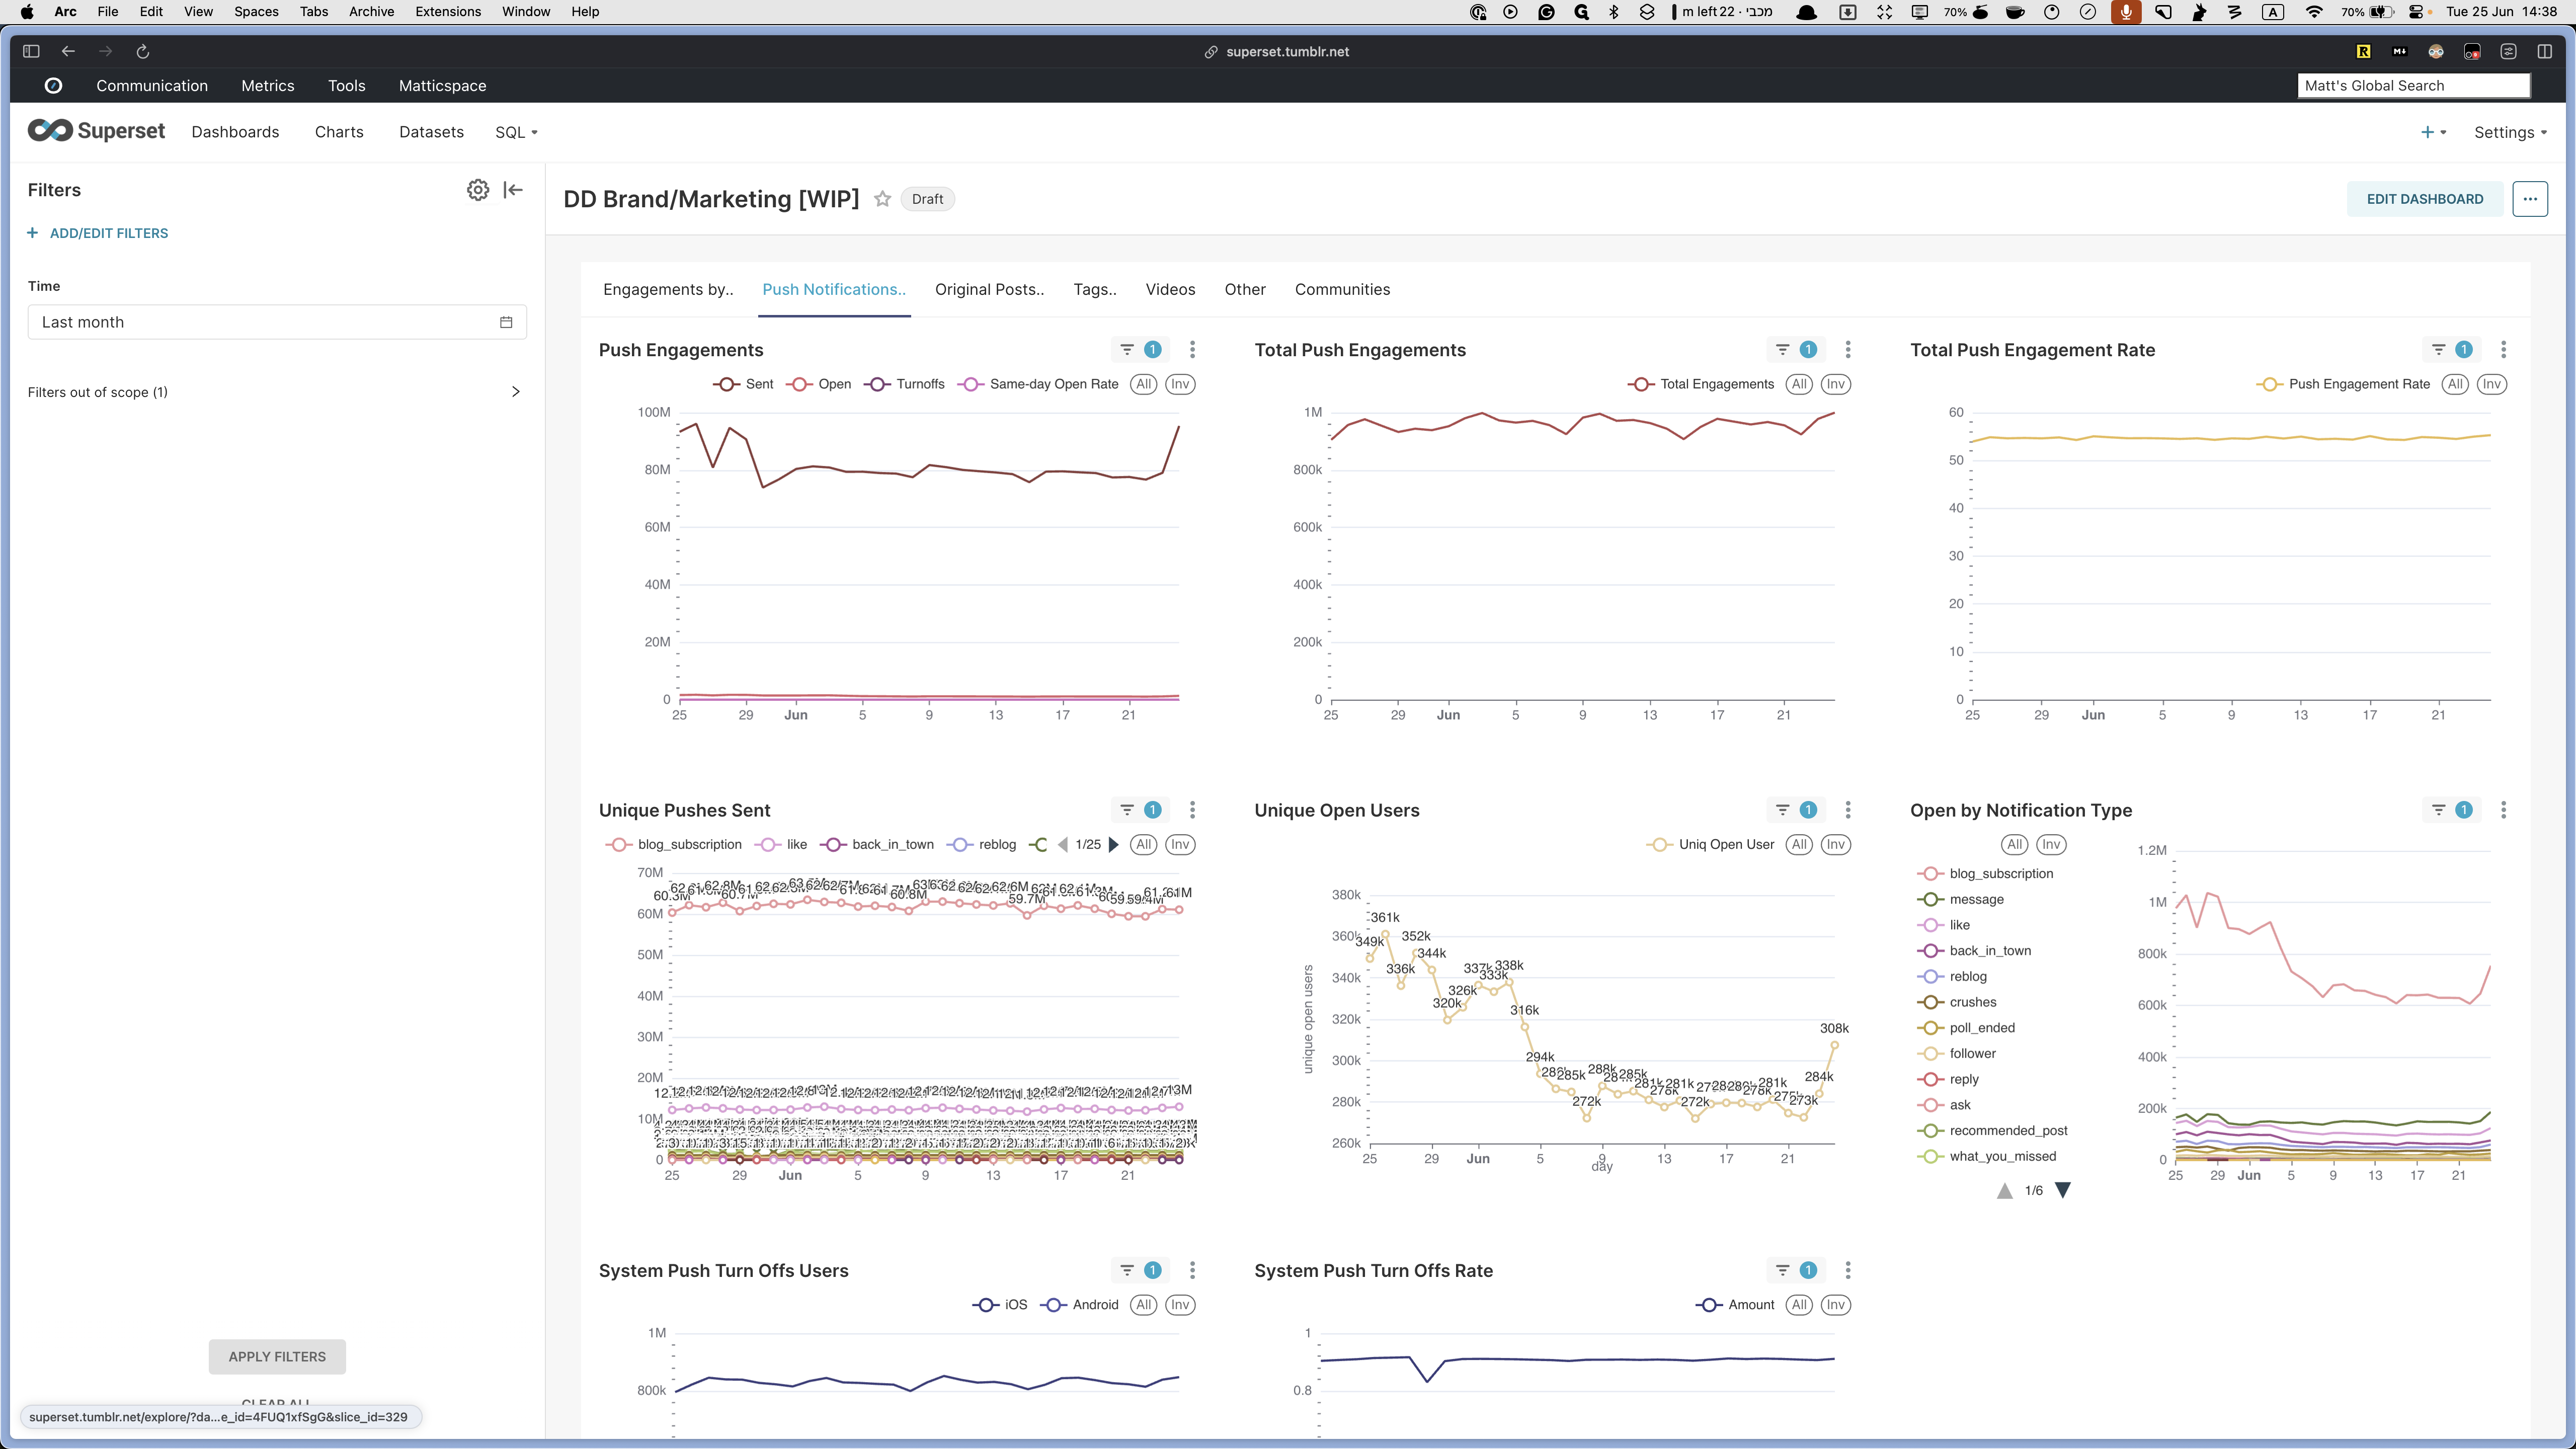The height and width of the screenshot is (1449, 2576).
Task: Toggle Total Engagements legend series
Action: [1701, 384]
